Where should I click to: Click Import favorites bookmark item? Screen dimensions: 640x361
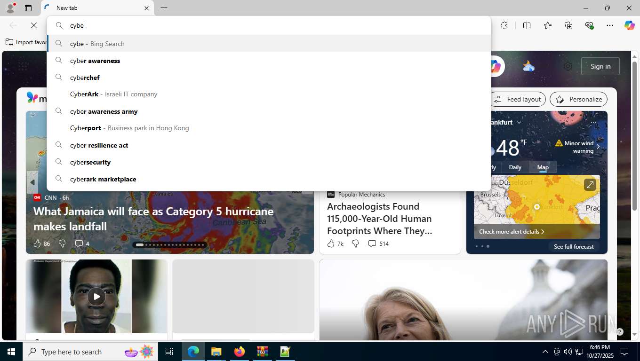pyautogui.click(x=26, y=42)
